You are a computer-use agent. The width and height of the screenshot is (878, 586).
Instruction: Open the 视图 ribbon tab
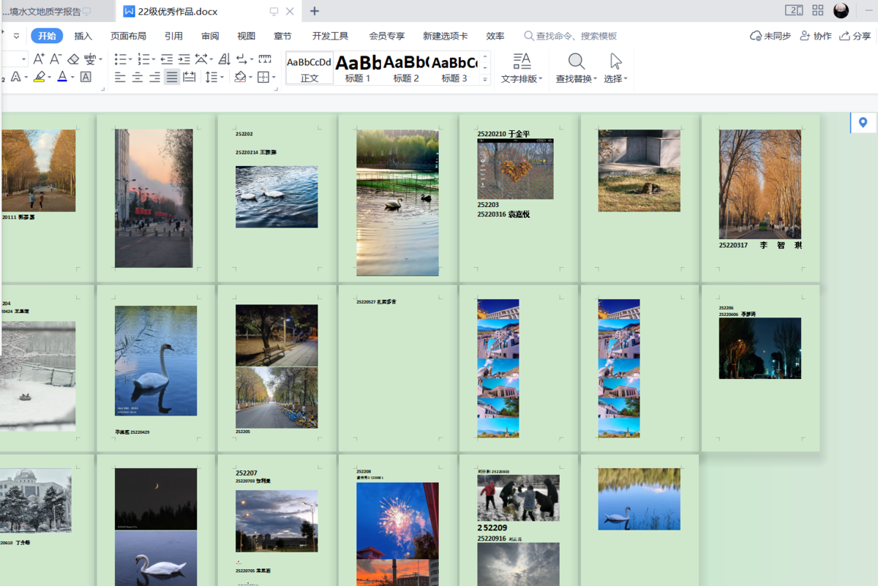[247, 36]
